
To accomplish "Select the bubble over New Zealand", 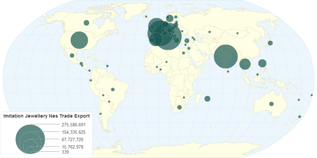I will (299, 117).
